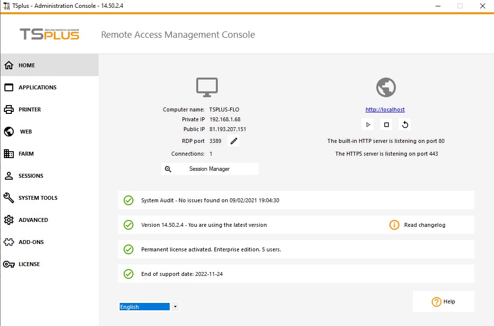The height and width of the screenshot is (326, 494).
Task: Edit the RDP port with the pencil icon
Action: 234,141
